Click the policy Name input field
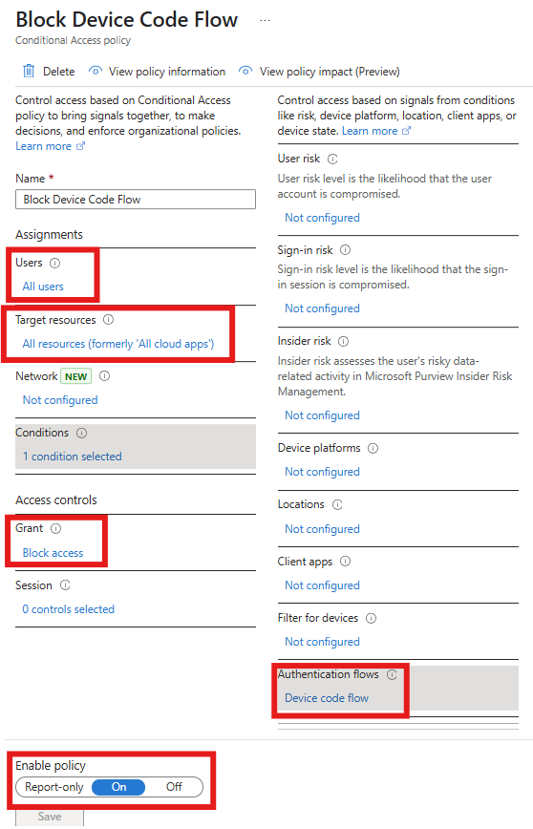The image size is (533, 829). pyautogui.click(x=136, y=200)
